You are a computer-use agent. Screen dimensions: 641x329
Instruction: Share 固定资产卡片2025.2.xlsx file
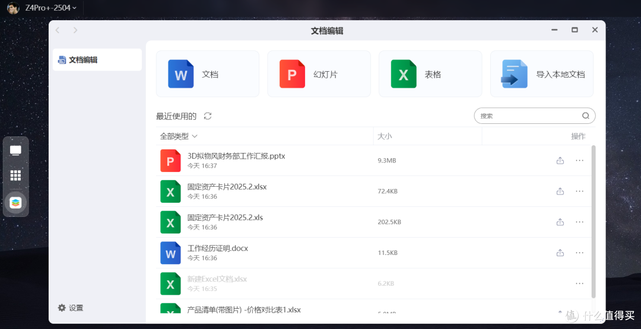560,191
